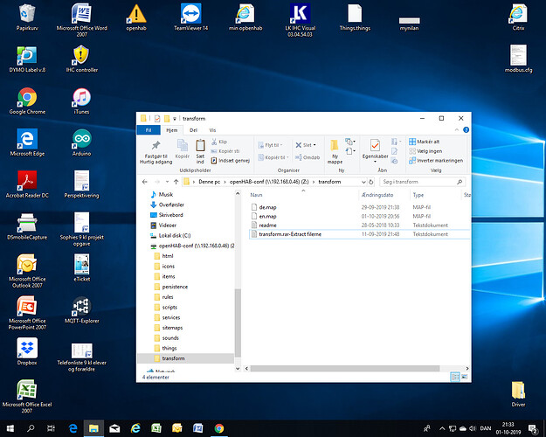This screenshot has height=437, width=546.
Task: Open Google Chrome desktop icon
Action: click(27, 101)
